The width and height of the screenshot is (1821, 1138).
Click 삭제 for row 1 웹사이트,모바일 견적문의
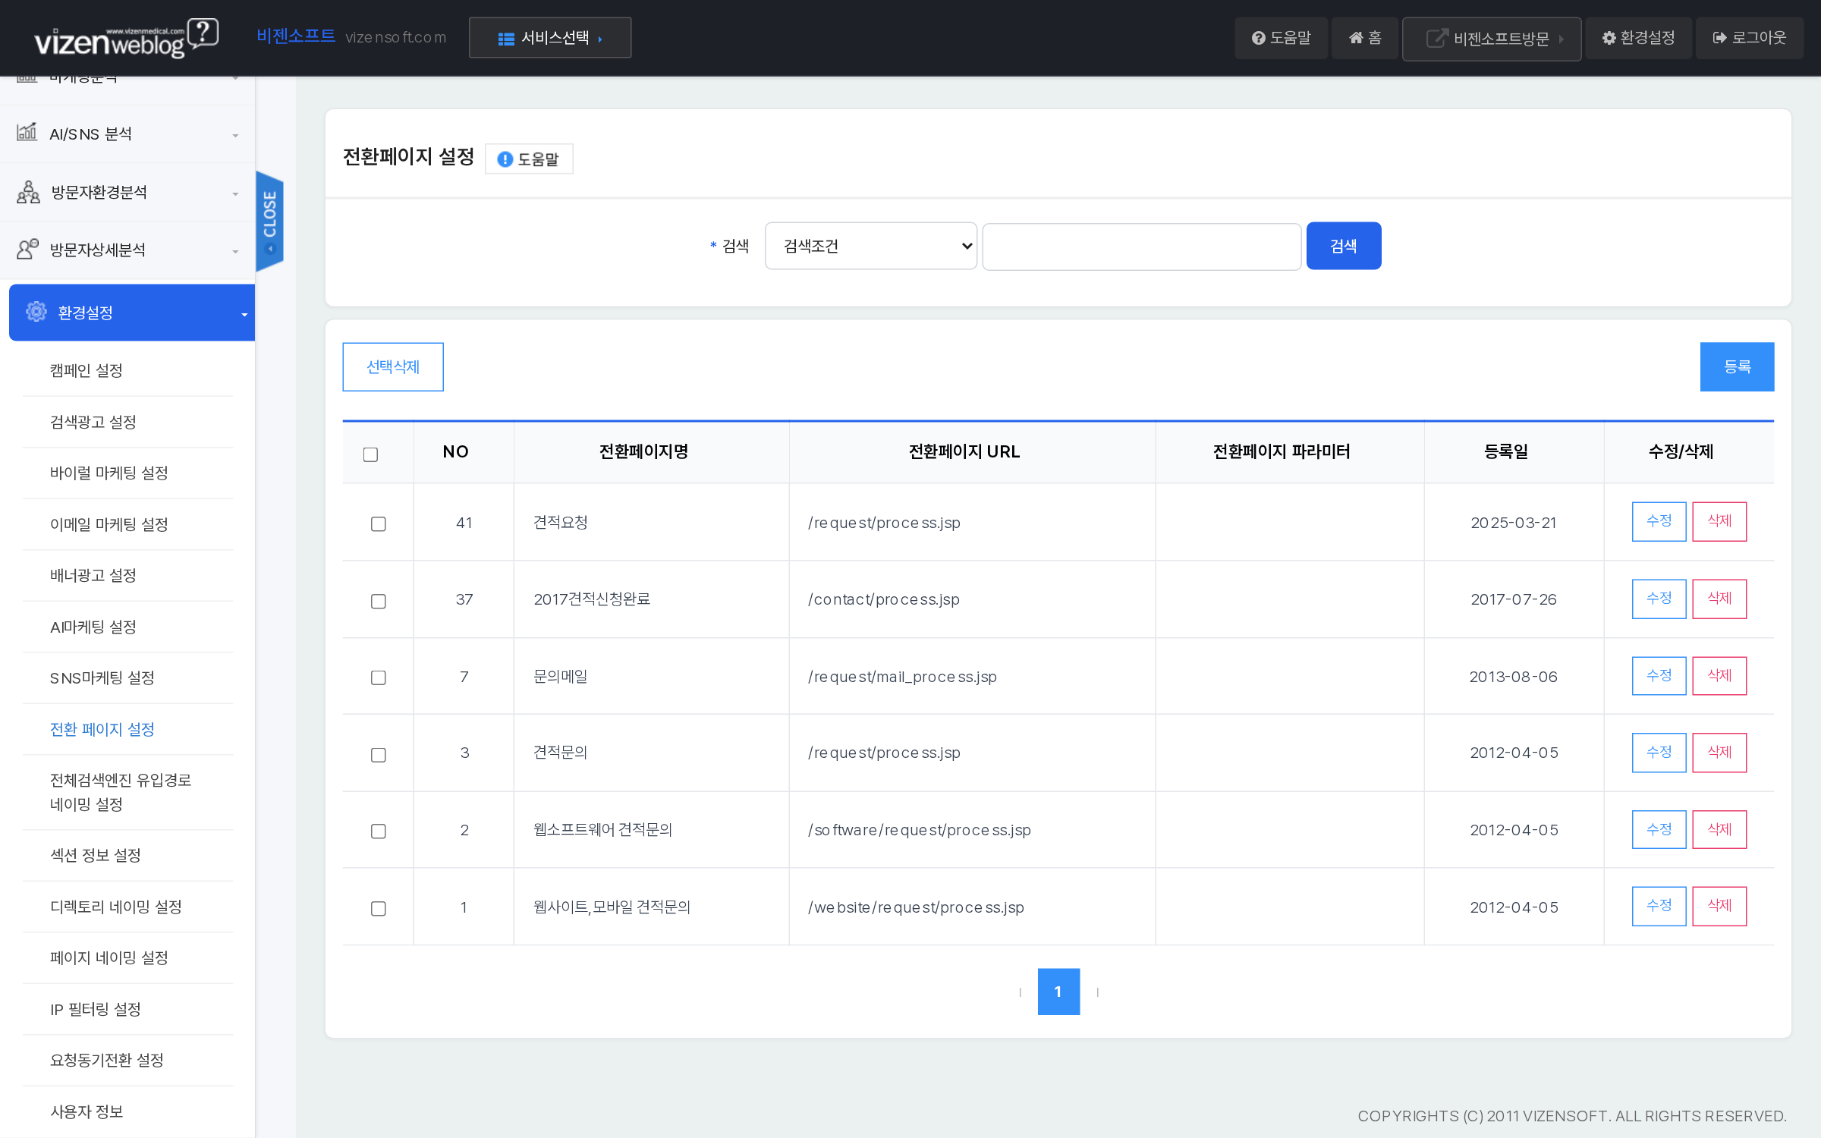coord(1719,906)
